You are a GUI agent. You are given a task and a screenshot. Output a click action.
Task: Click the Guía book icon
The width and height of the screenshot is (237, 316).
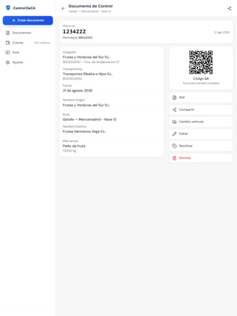pos(8,53)
